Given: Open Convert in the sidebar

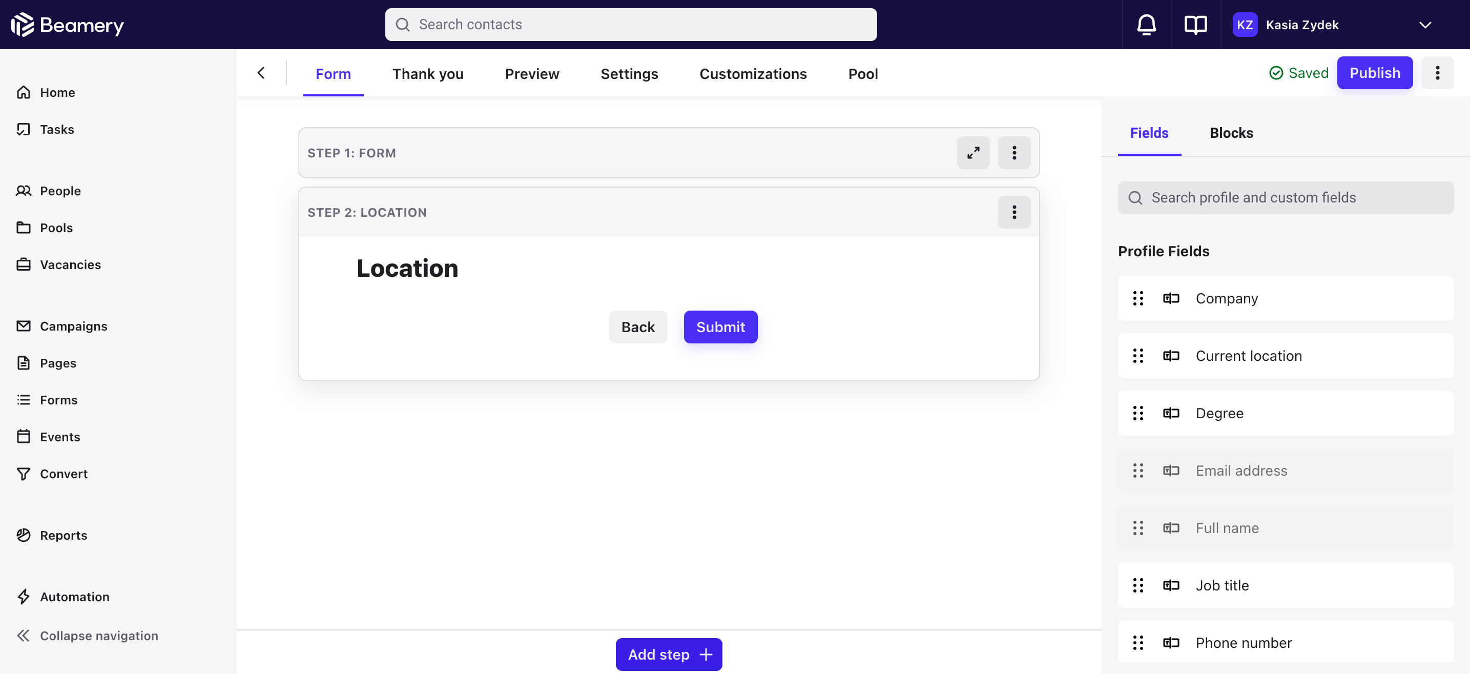Looking at the screenshot, I should coord(52,474).
